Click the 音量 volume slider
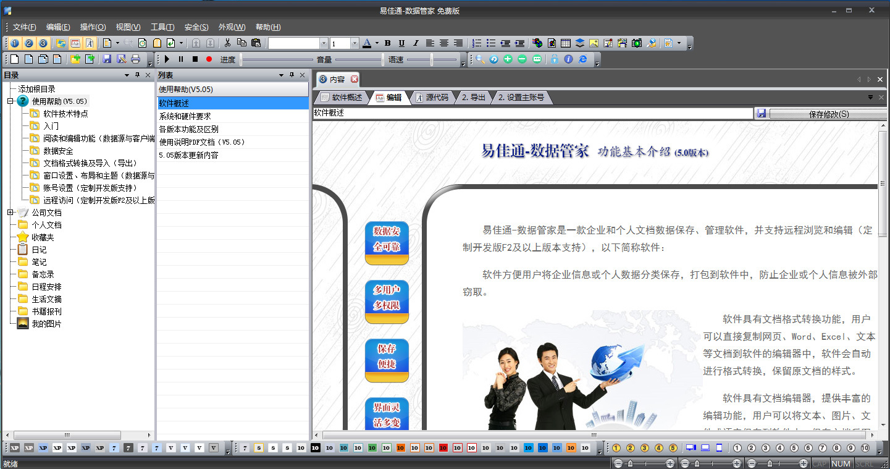The image size is (890, 469). click(358, 60)
